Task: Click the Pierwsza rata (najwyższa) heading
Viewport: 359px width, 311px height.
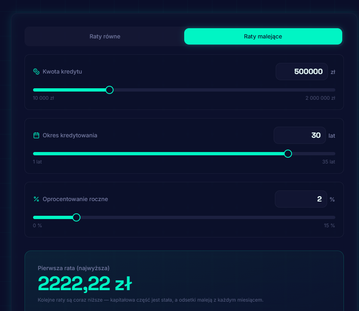Action: (x=74, y=268)
